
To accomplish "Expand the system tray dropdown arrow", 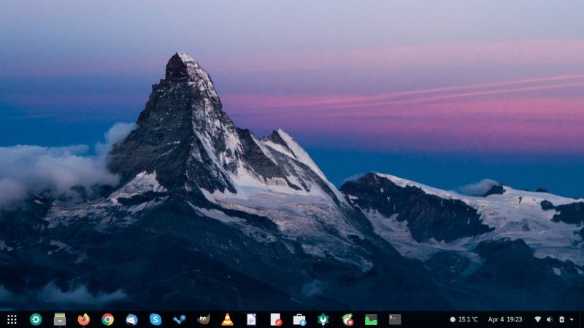I will click(x=572, y=319).
